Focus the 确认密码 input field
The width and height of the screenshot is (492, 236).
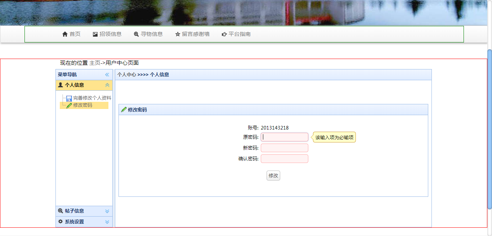click(285, 159)
